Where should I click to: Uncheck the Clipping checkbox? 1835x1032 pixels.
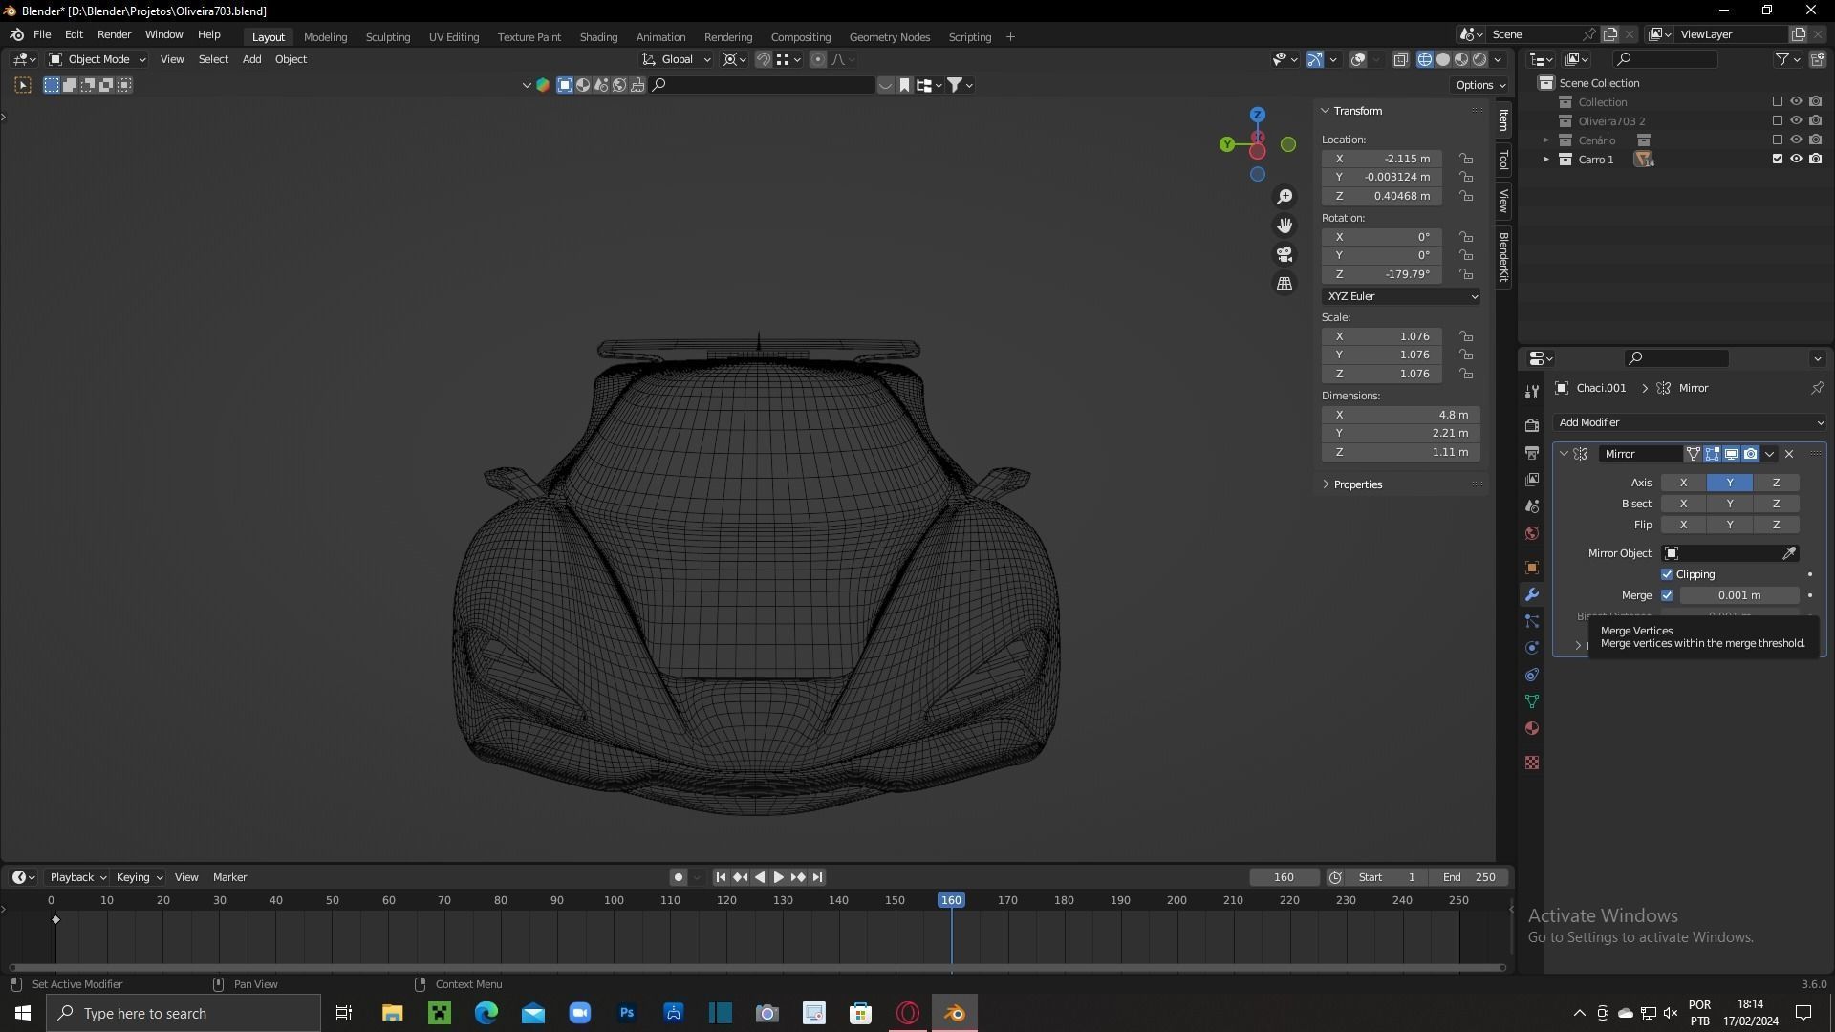point(1667,574)
